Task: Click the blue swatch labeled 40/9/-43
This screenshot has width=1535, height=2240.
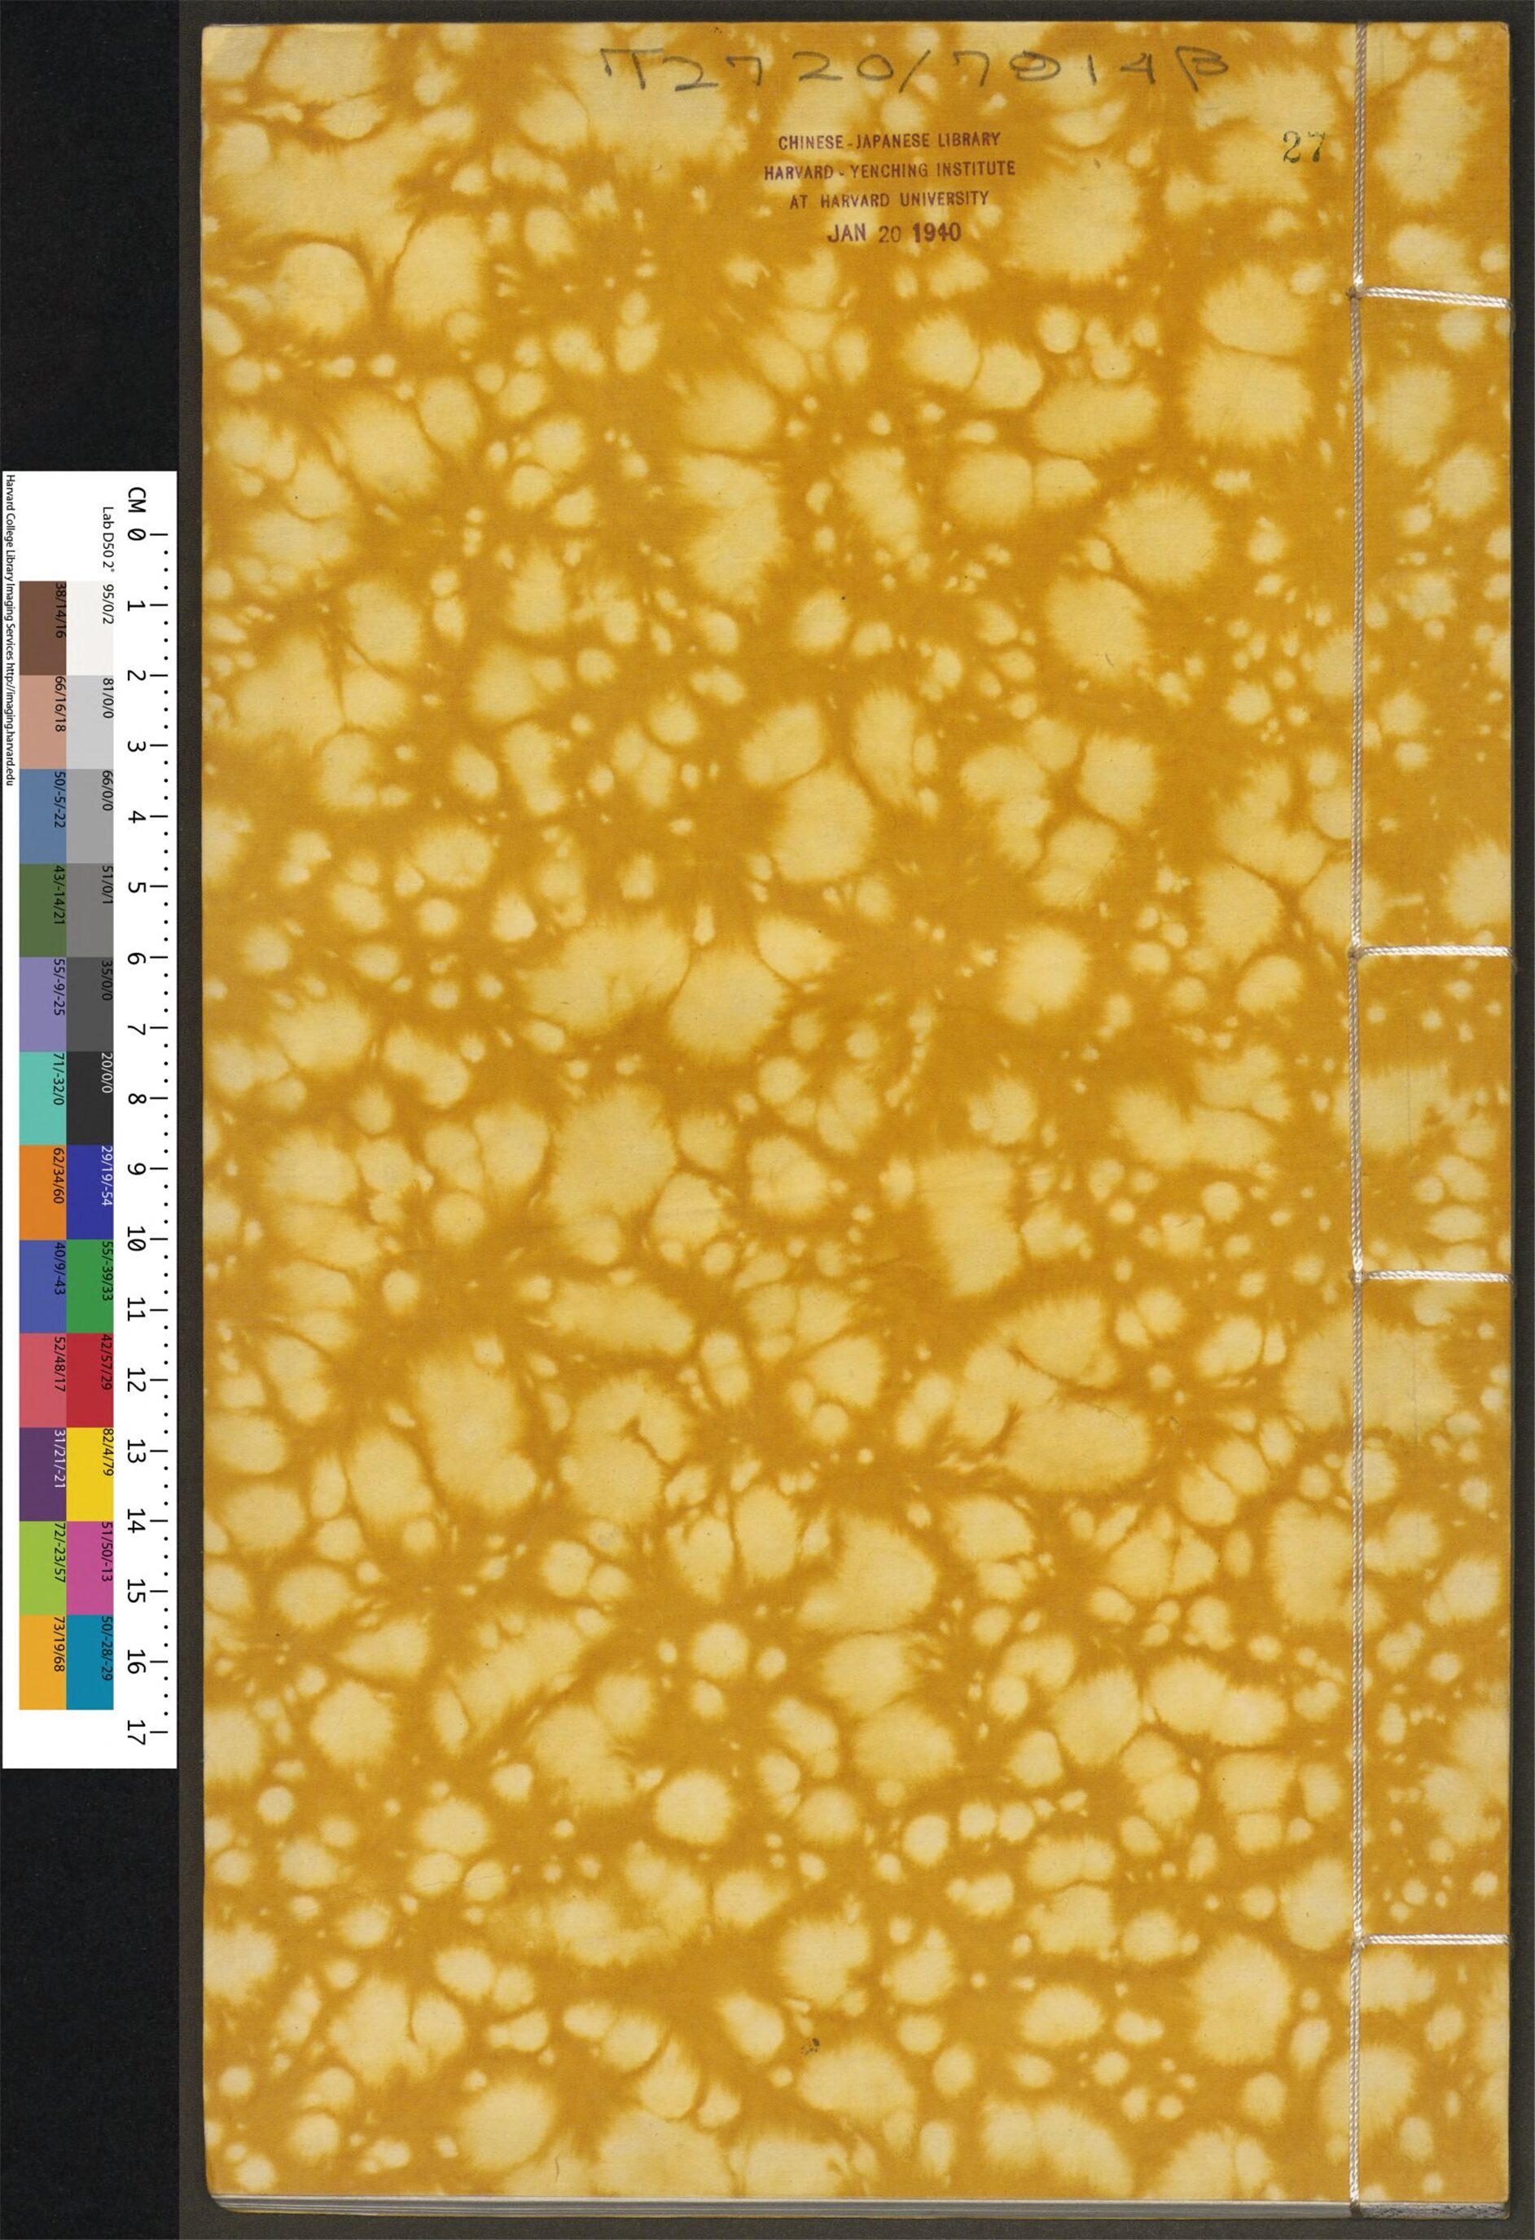Action: [42, 1287]
